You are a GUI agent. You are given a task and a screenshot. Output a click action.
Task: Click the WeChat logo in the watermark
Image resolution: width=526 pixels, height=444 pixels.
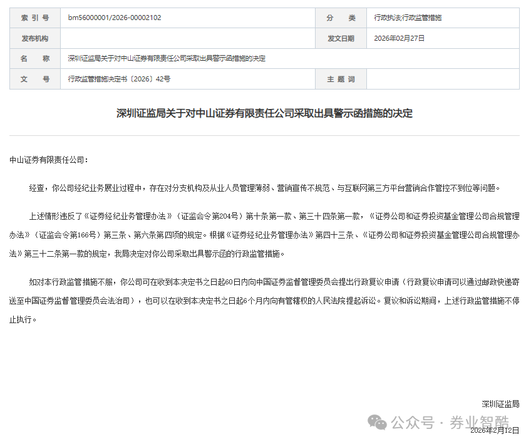tap(378, 422)
